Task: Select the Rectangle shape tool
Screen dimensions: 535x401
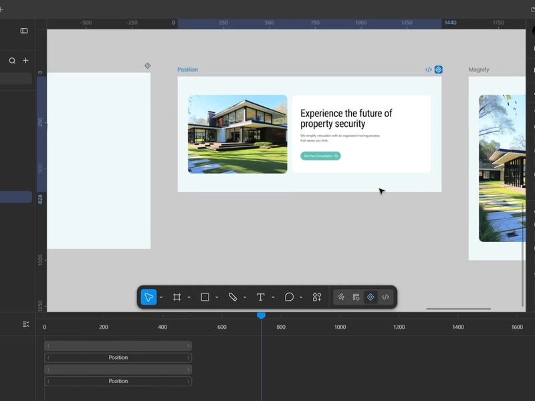Action: click(205, 297)
